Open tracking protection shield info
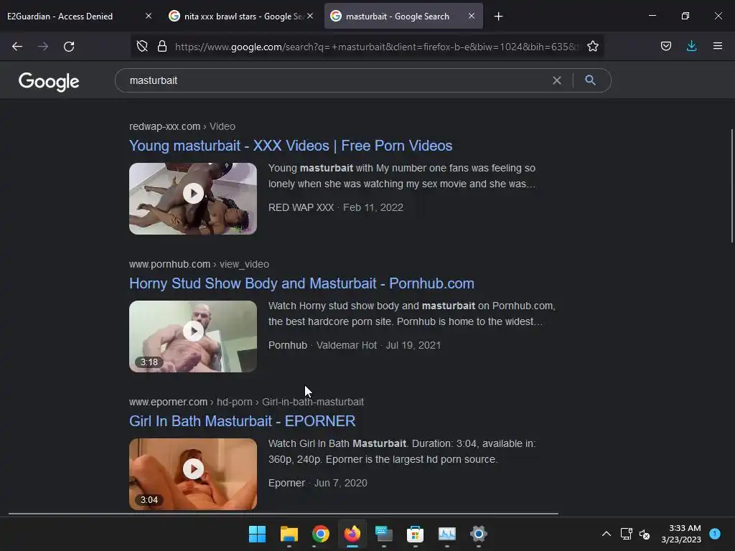Image resolution: width=735 pixels, height=551 pixels. (142, 46)
